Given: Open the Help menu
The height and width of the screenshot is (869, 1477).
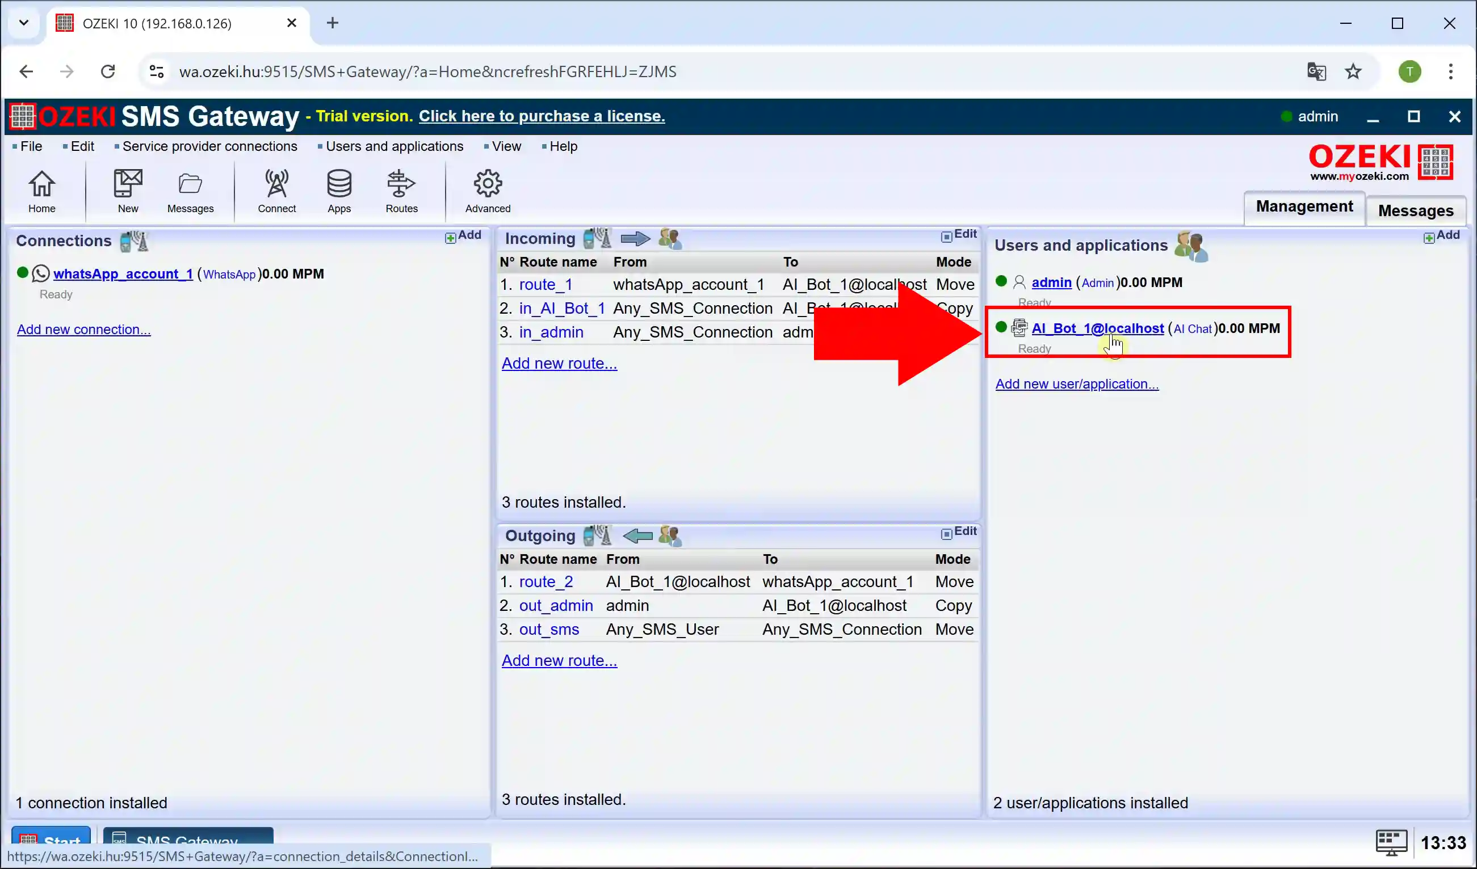Looking at the screenshot, I should tap(563, 146).
